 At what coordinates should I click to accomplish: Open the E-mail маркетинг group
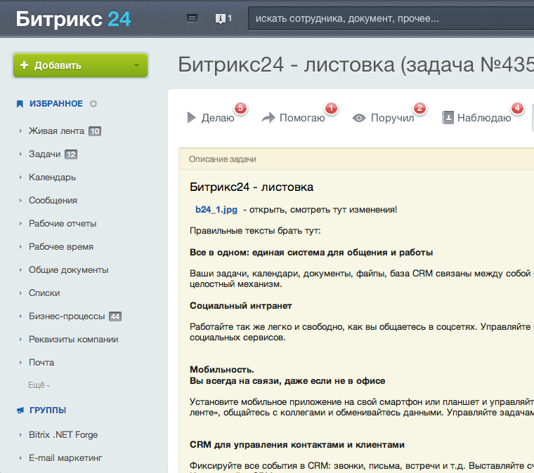[65, 458]
